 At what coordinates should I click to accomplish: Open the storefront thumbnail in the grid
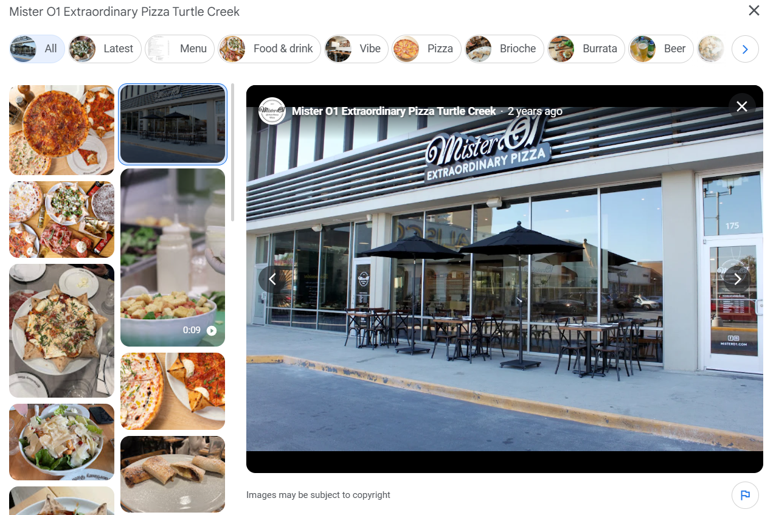(173, 124)
